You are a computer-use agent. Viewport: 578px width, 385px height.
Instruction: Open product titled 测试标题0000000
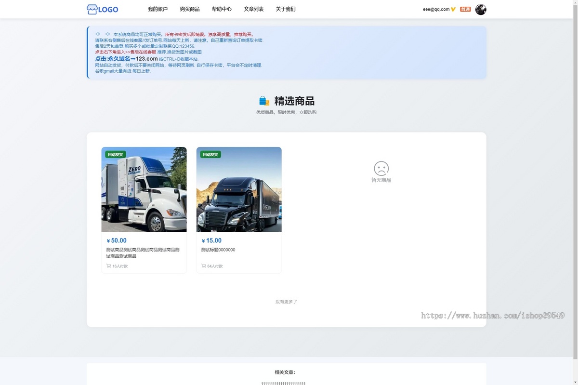point(218,250)
